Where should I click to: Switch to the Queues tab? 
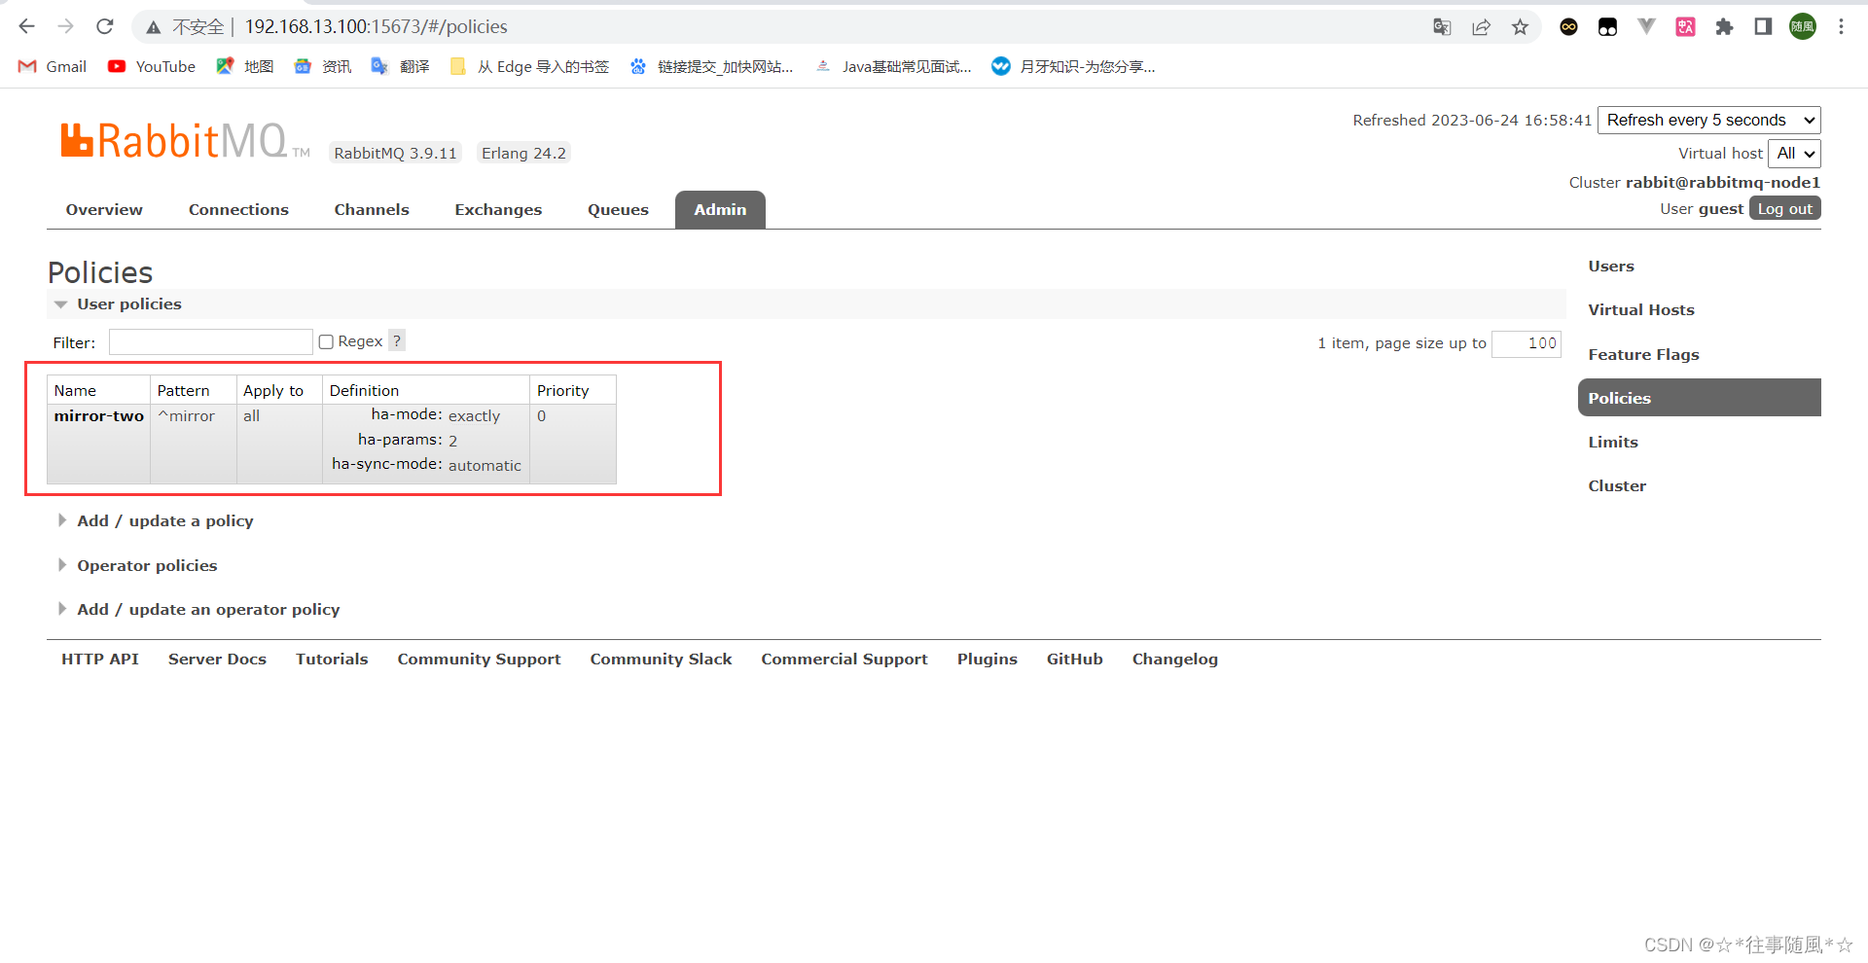pos(618,209)
